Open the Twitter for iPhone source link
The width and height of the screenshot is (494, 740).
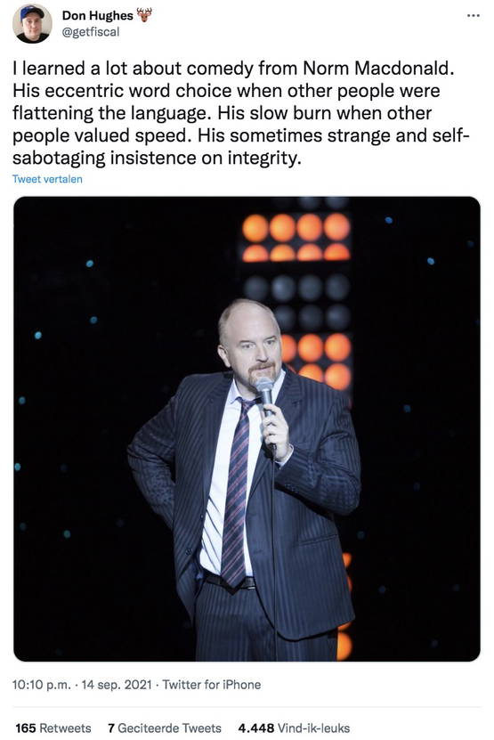(211, 685)
